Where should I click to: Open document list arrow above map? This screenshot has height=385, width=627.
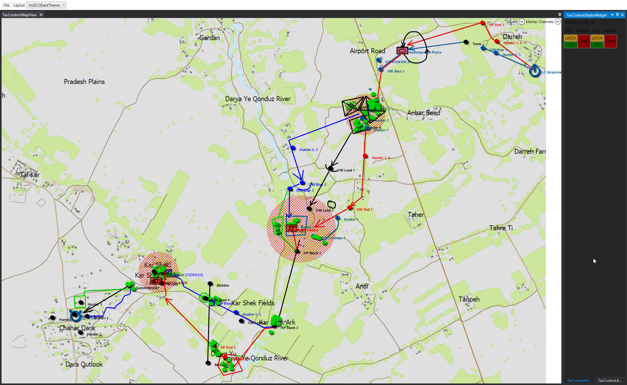tap(560, 15)
